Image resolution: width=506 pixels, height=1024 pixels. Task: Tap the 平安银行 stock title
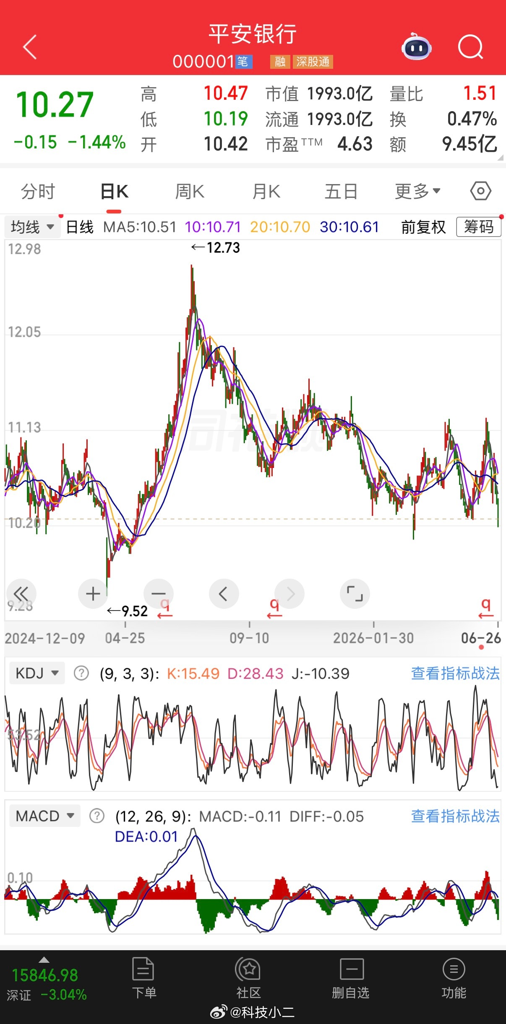[253, 34]
